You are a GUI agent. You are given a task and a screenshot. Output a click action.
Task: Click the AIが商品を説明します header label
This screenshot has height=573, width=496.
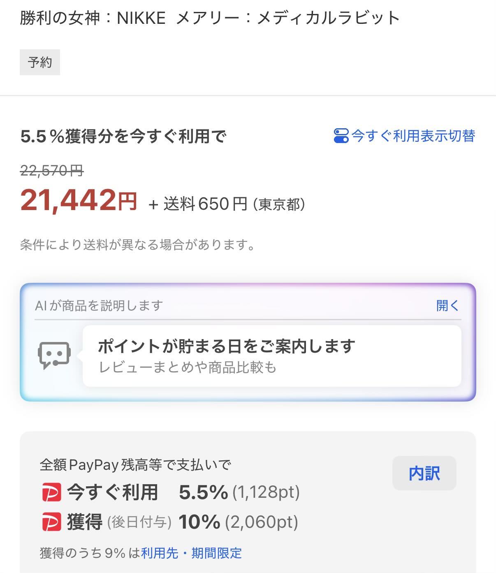(x=99, y=305)
